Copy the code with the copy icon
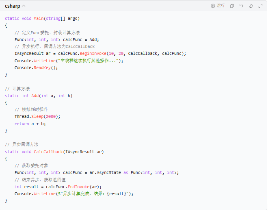 click(232, 6)
